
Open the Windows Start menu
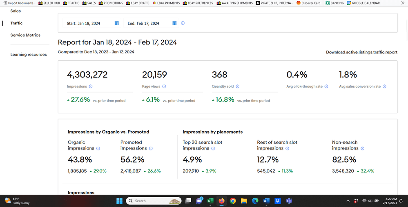tap(119, 201)
